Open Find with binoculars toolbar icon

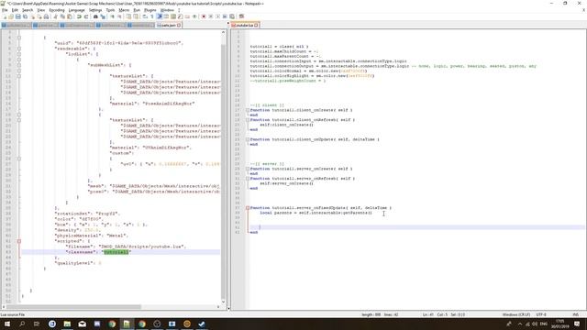(x=95, y=16)
